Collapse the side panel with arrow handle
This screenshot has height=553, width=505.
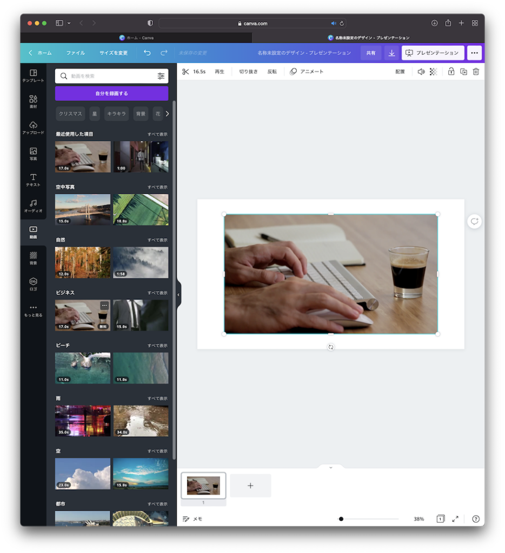[178, 295]
